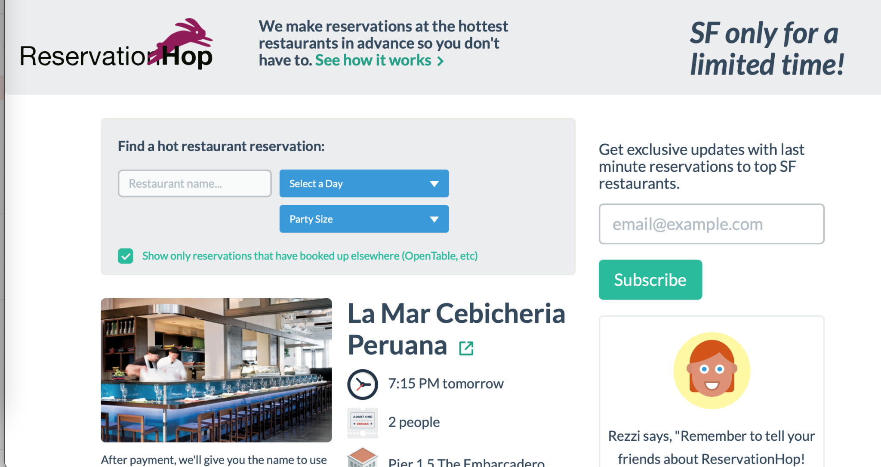The width and height of the screenshot is (881, 467).
Task: Click the Select a Day dropdown arrow
Action: click(434, 184)
